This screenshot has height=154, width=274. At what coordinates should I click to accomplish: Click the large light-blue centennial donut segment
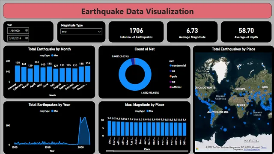pyautogui.click(x=135, y=87)
